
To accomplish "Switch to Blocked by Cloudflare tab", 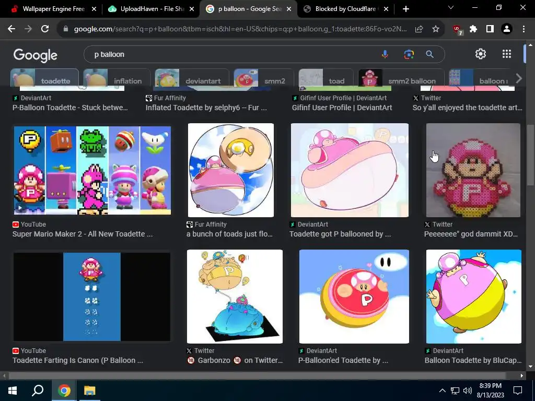I will coord(345,9).
